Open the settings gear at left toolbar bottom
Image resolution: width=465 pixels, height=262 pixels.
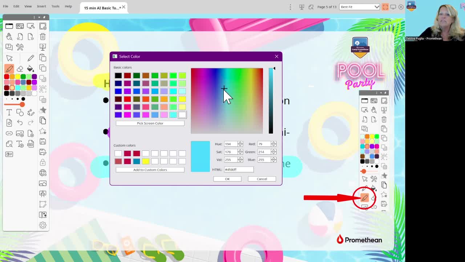click(43, 225)
